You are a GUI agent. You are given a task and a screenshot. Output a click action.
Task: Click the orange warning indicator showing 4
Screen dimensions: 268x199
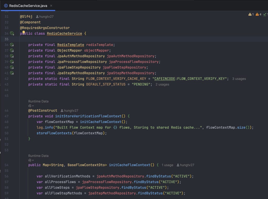[258, 14]
